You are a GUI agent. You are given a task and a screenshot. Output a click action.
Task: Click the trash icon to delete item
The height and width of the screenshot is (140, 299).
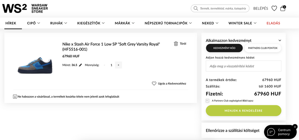176,44
